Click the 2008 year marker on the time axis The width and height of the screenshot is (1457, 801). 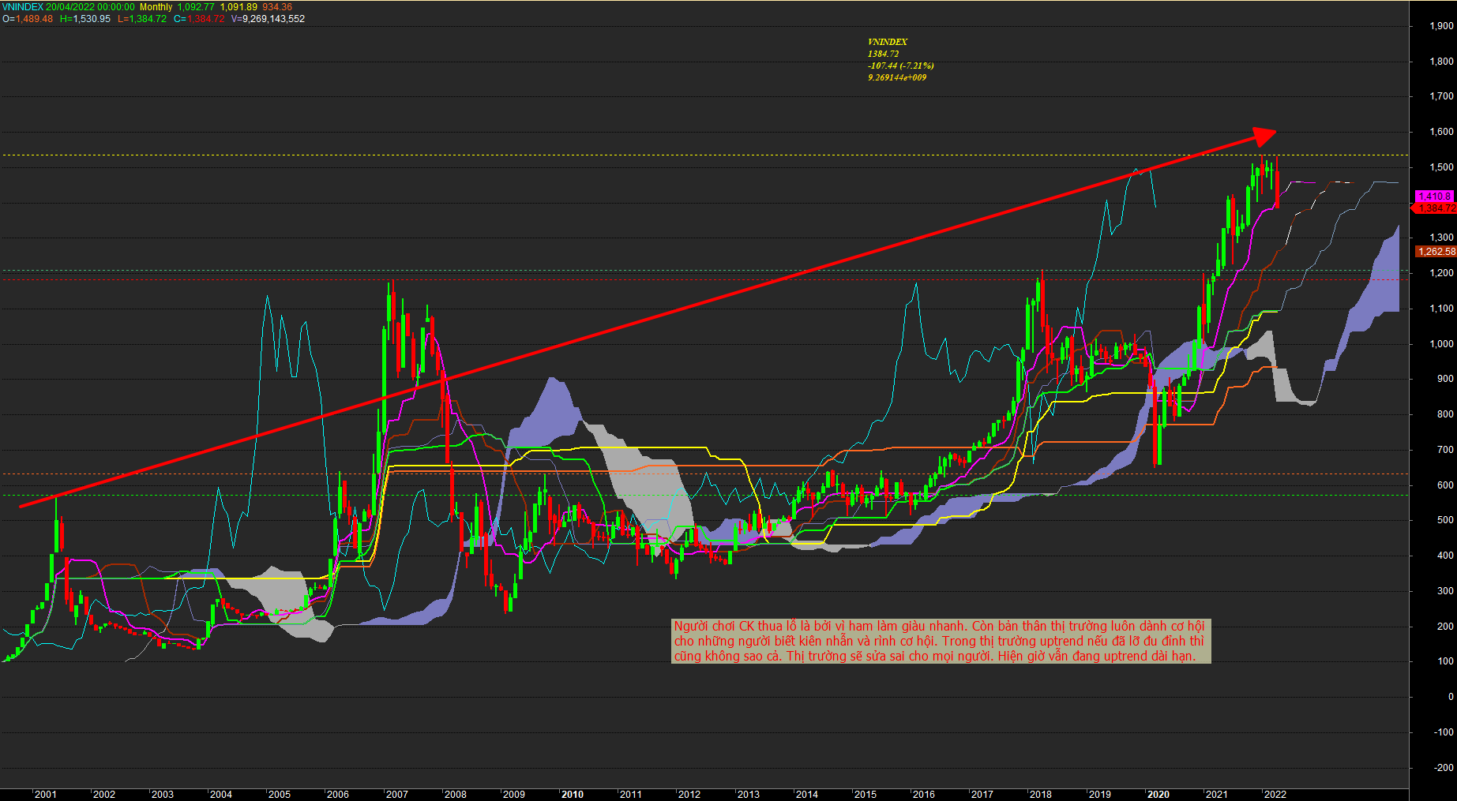coord(456,795)
